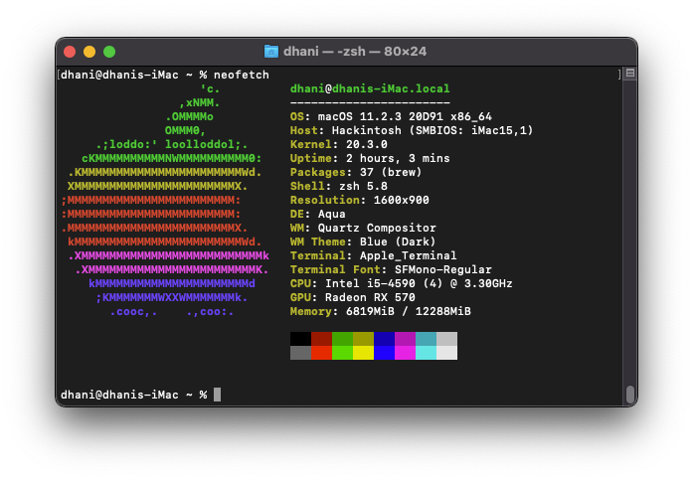693x480 pixels.
Task: Click the purple color block in top row
Action: click(x=405, y=339)
